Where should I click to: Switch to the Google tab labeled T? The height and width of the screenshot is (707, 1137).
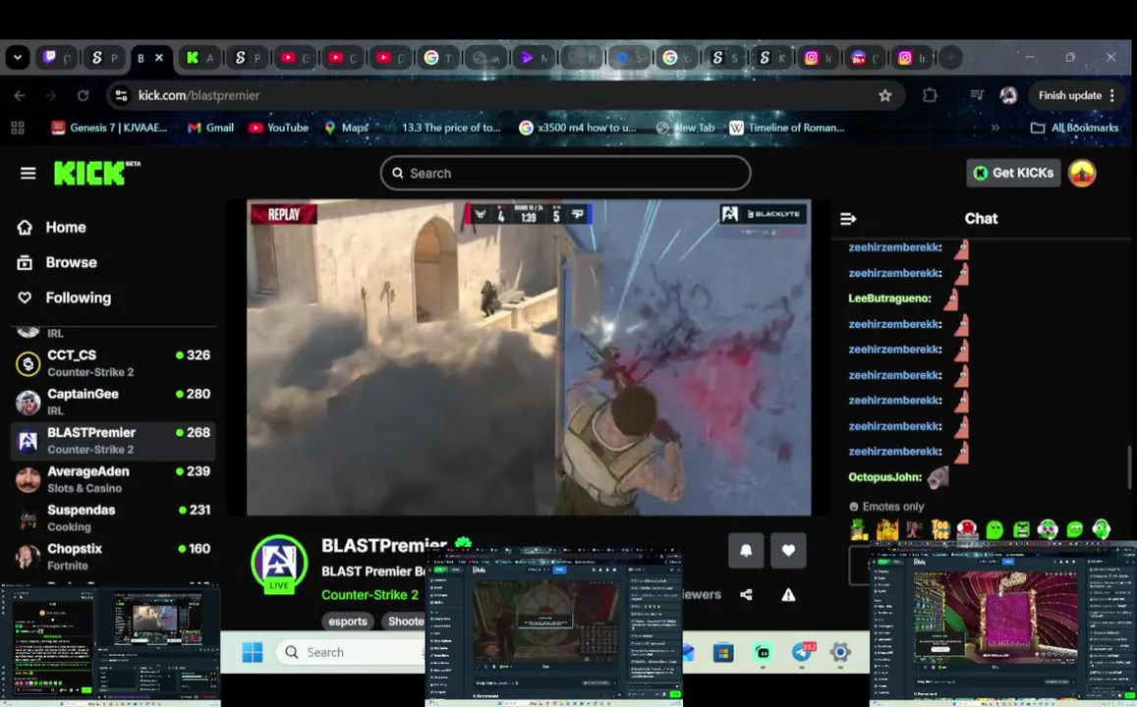click(x=438, y=58)
